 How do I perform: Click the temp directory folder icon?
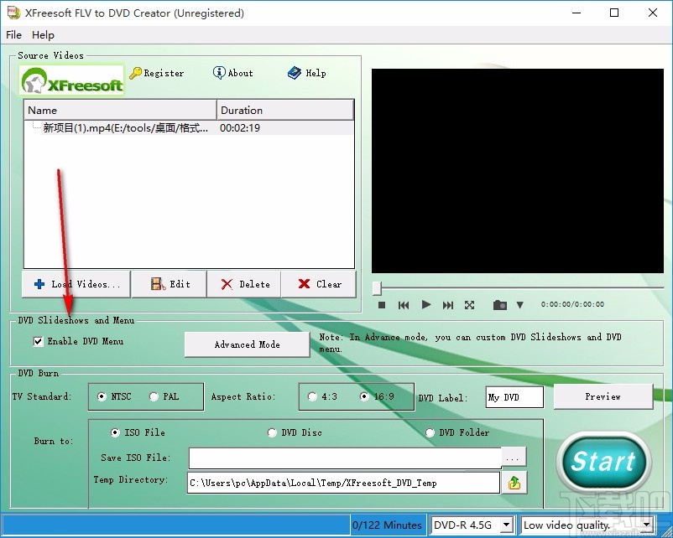click(514, 483)
